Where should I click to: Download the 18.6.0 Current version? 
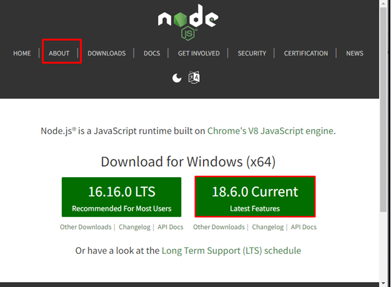(x=255, y=197)
